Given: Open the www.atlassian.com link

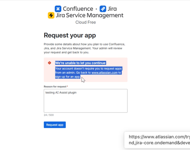Looking at the screenshot, I should tap(104, 73).
